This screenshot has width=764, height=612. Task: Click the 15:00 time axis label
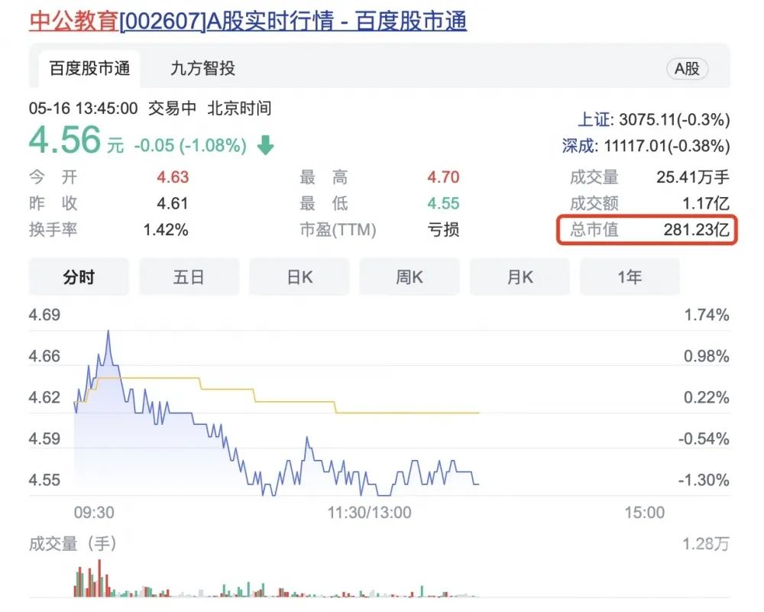(x=645, y=513)
